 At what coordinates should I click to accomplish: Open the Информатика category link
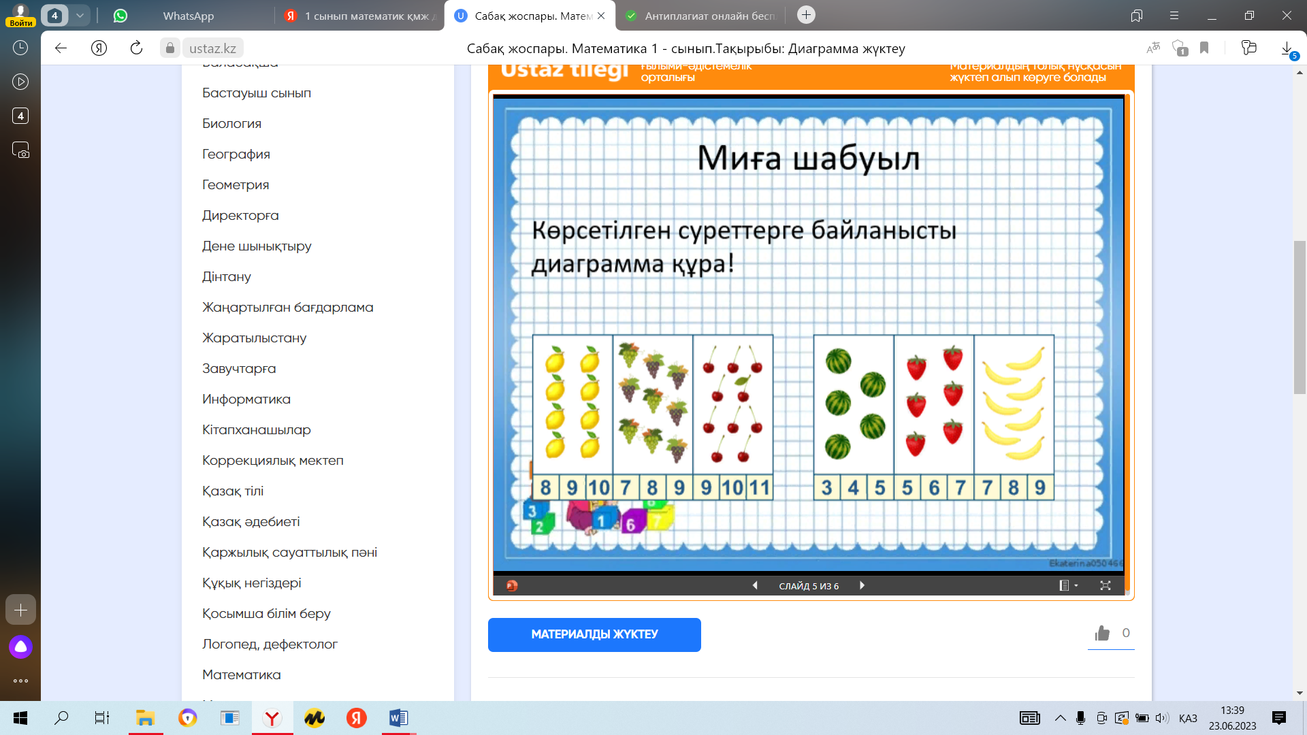pos(246,399)
